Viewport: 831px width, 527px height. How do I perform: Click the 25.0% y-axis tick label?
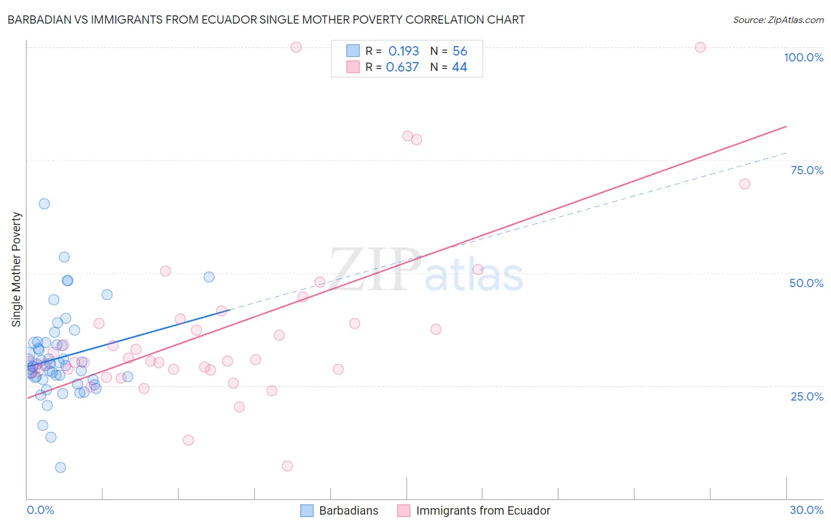(807, 396)
